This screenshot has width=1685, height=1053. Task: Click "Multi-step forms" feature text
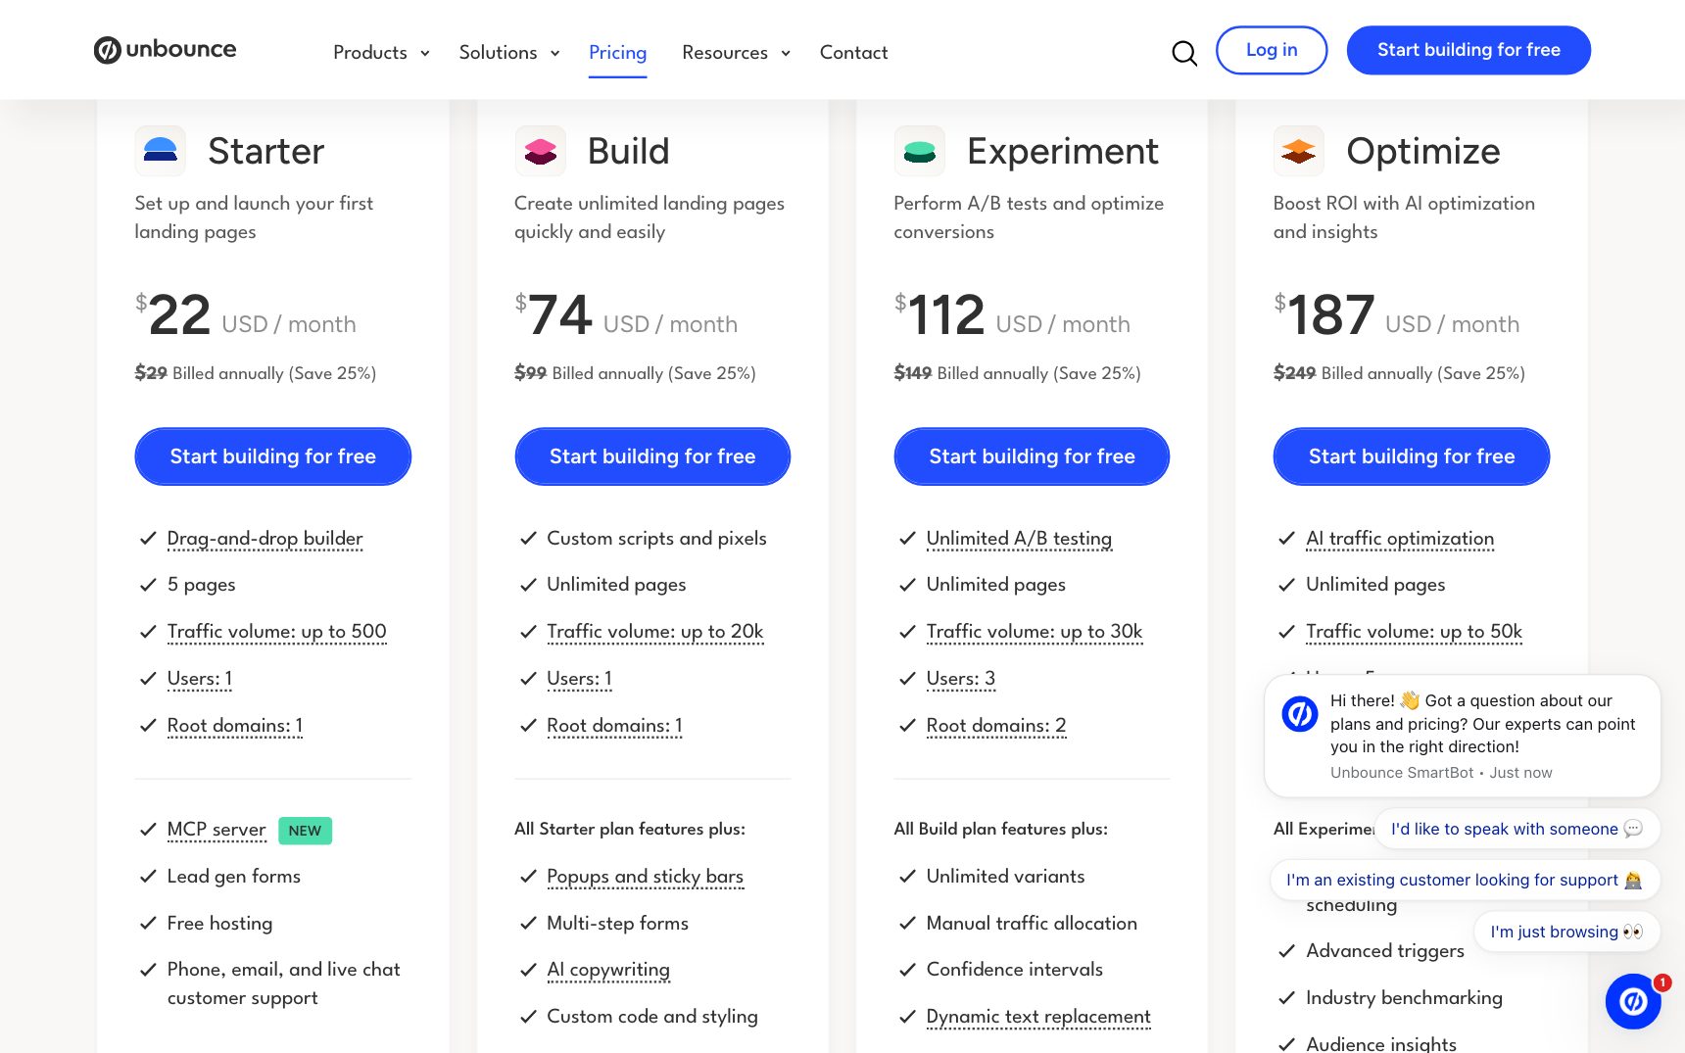[617, 924]
